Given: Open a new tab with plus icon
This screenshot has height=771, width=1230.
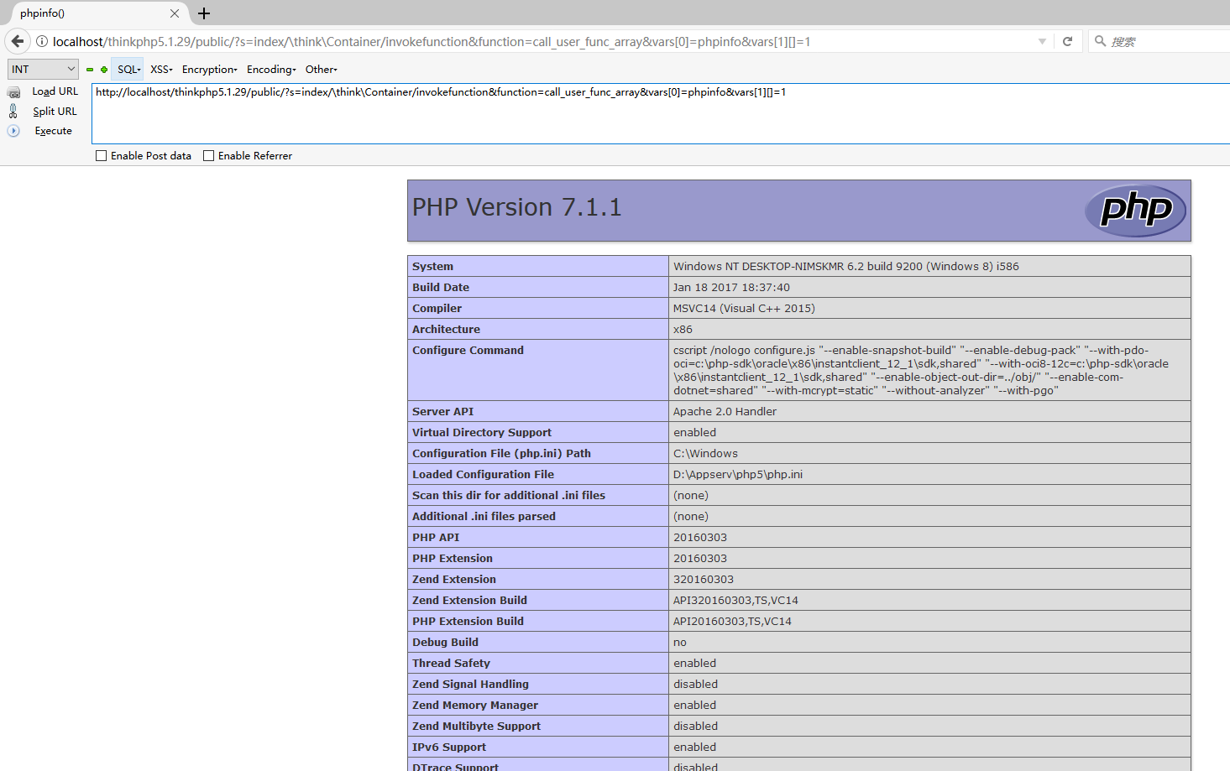Looking at the screenshot, I should [204, 13].
